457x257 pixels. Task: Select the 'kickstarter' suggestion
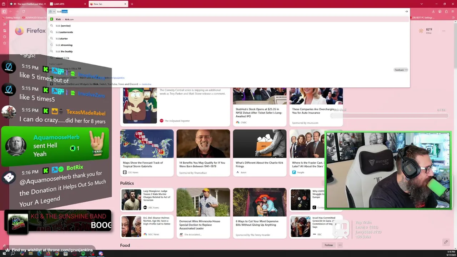click(228, 39)
